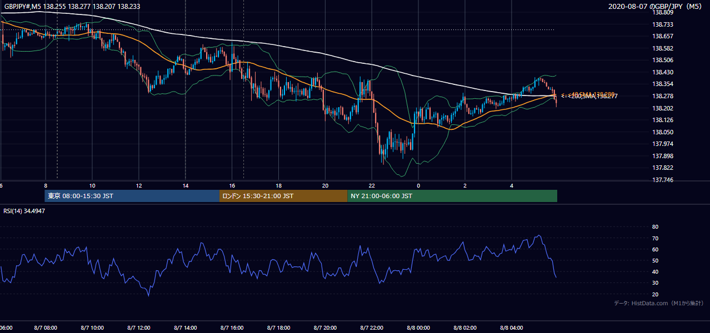The image size is (710, 333).
Task: Select the NY 21:00-06:00 JST session bar
Action: click(x=452, y=196)
